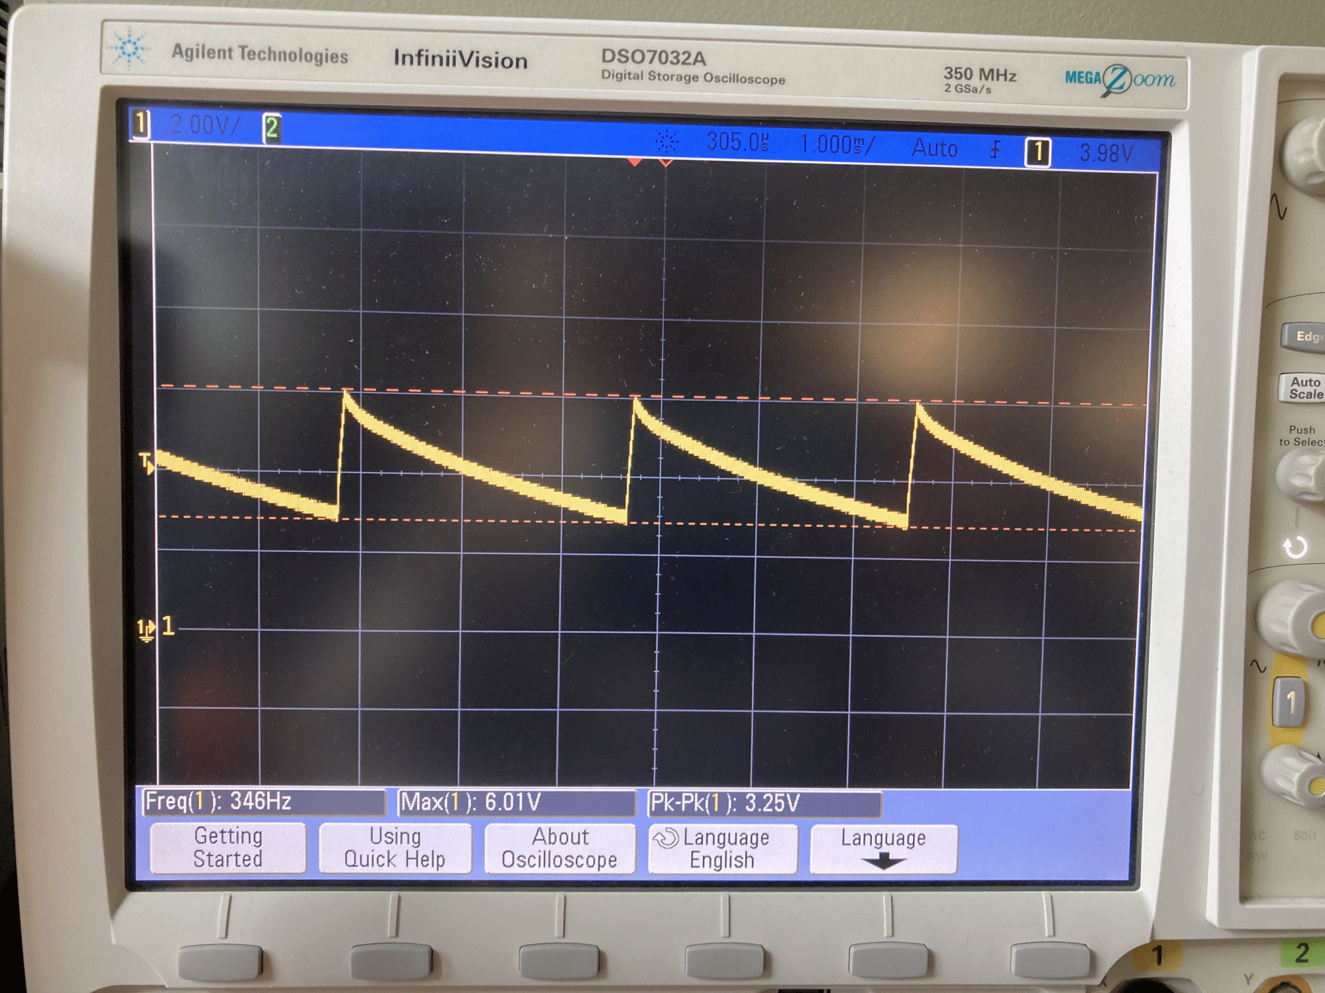
Task: Click the trigger level T marker
Action: click(146, 462)
